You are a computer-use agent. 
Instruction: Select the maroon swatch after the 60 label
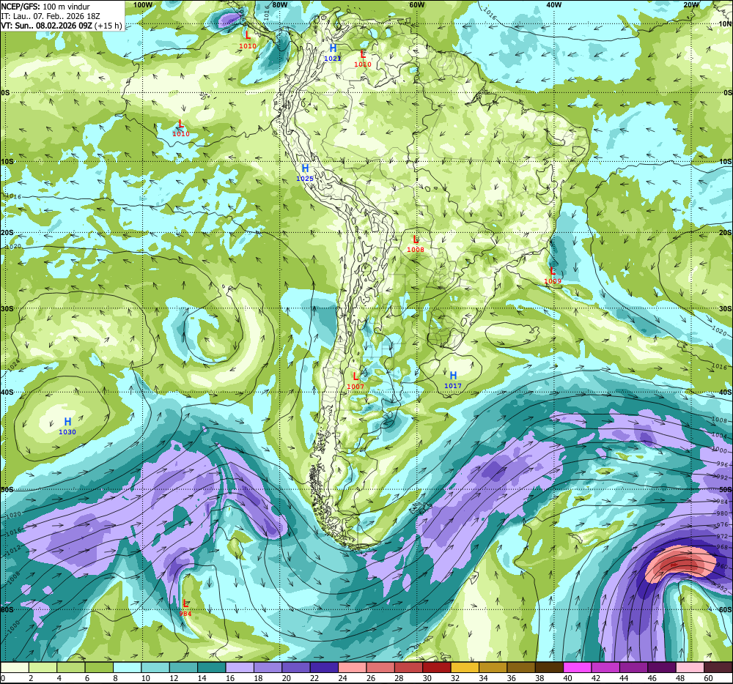pos(718,668)
